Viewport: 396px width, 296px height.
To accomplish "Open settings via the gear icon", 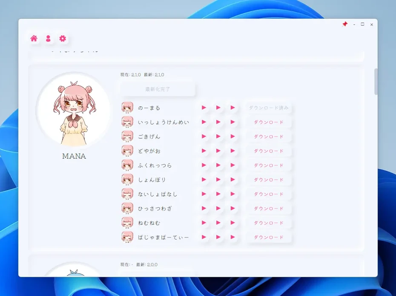I will tap(63, 38).
